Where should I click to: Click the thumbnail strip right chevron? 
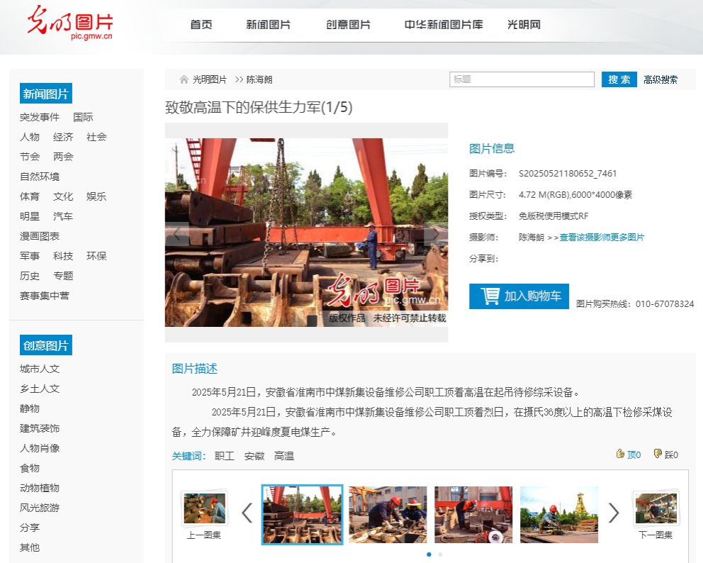click(x=613, y=513)
